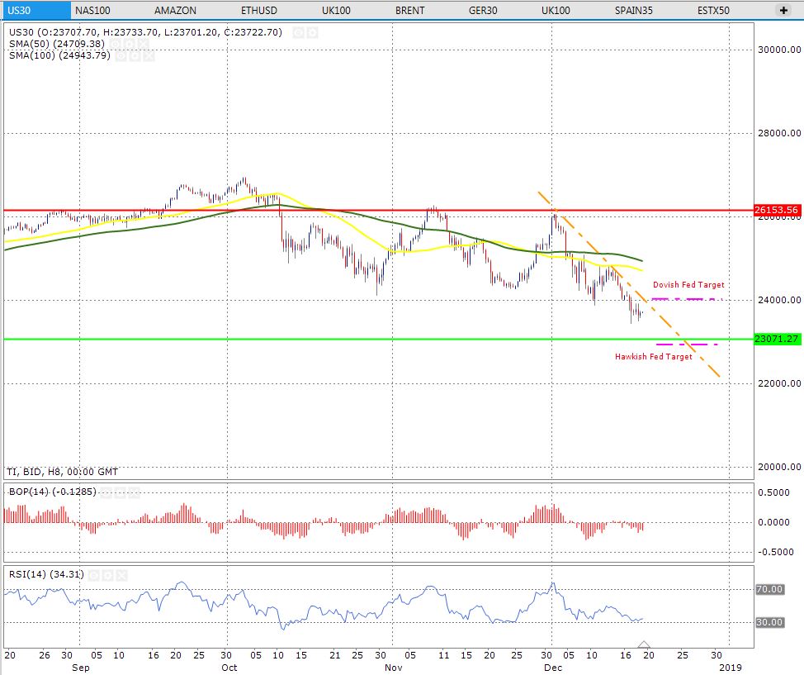Image resolution: width=804 pixels, height=675 pixels.
Task: Toggle visibility of the RSI(14) indicator
Action: 93,574
